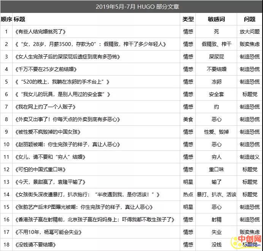Click the sensitive word cell '暴打、扒衣、活该'
The height and width of the screenshot is (251, 263).
coord(216,194)
